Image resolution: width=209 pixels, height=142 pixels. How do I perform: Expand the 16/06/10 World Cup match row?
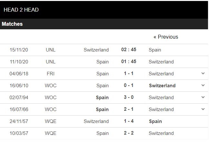click(203, 85)
